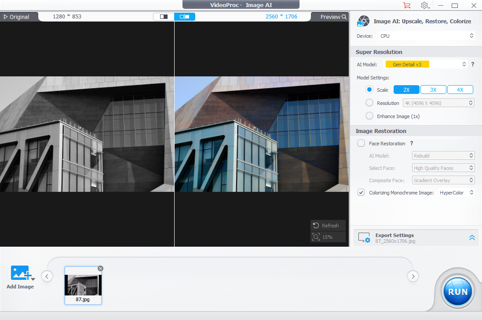The width and height of the screenshot is (482, 320).
Task: Switch to split compare view mode
Action: pos(184,17)
